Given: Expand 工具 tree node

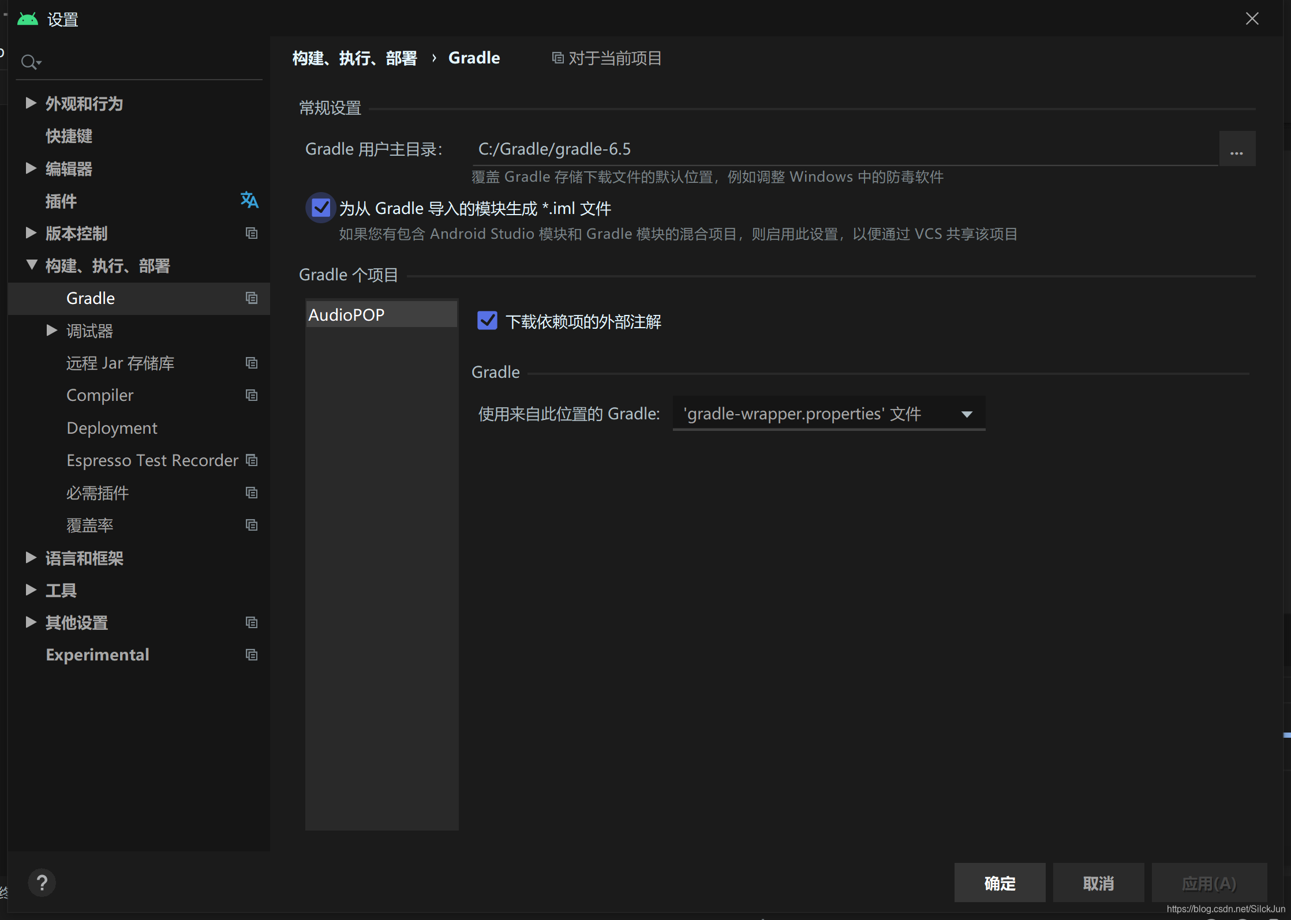Looking at the screenshot, I should (x=31, y=589).
